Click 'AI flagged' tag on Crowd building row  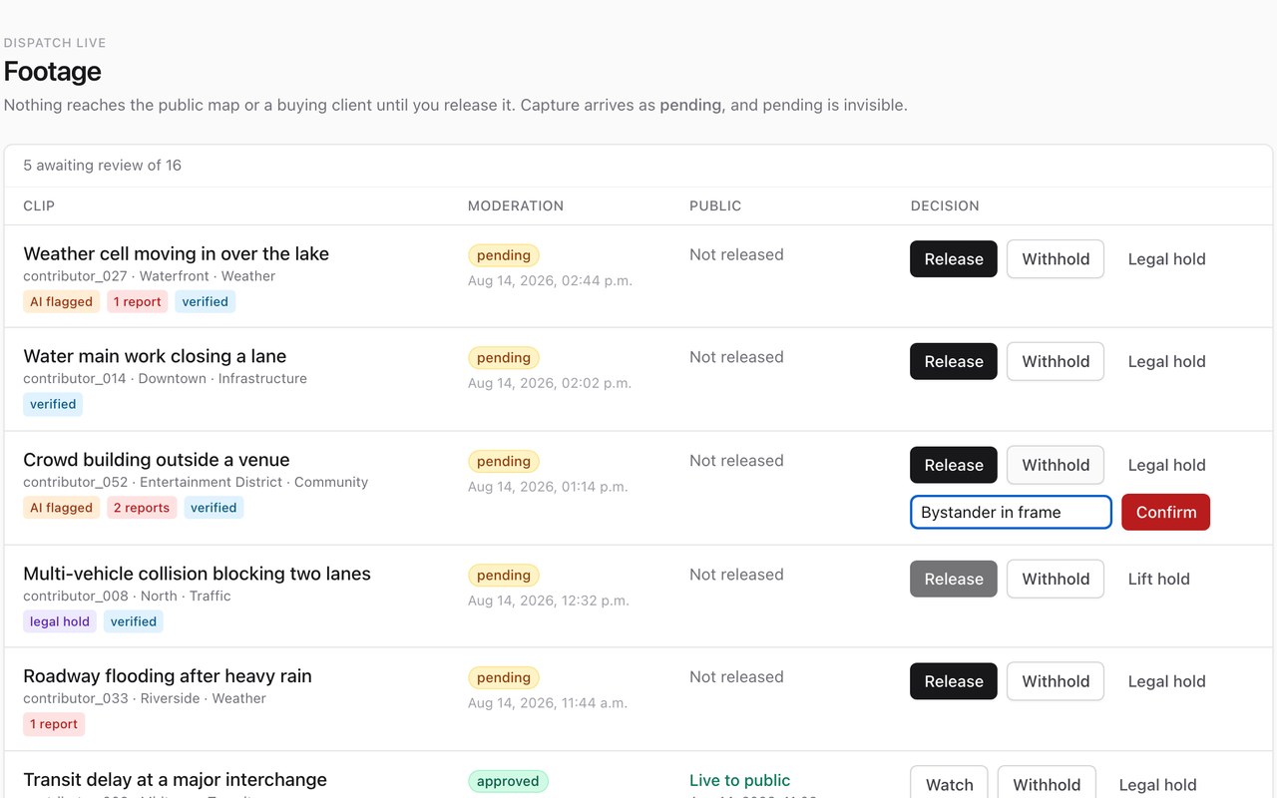point(61,508)
